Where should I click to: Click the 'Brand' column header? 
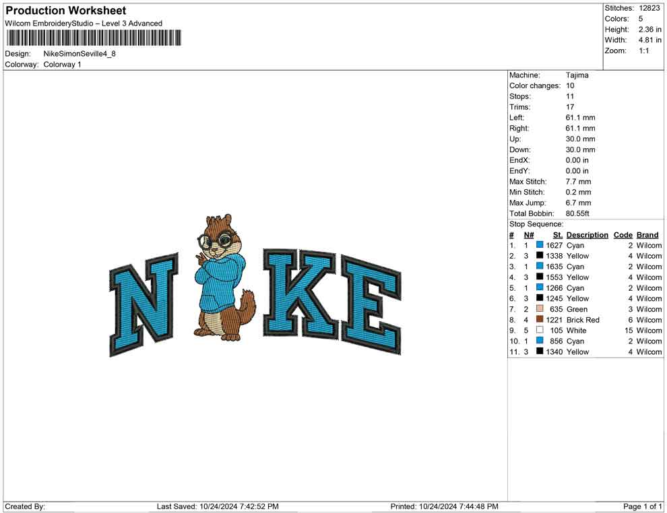click(647, 235)
